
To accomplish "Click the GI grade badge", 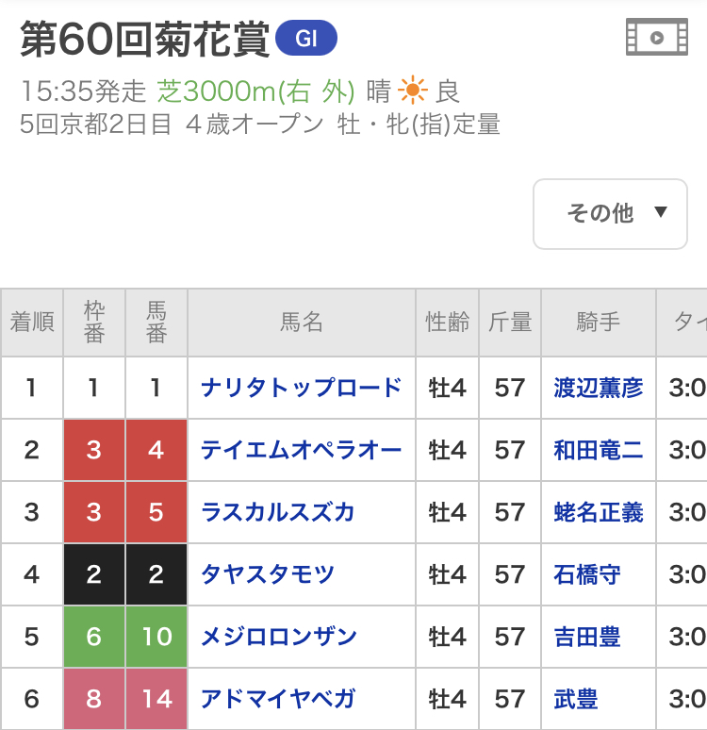I will (306, 38).
